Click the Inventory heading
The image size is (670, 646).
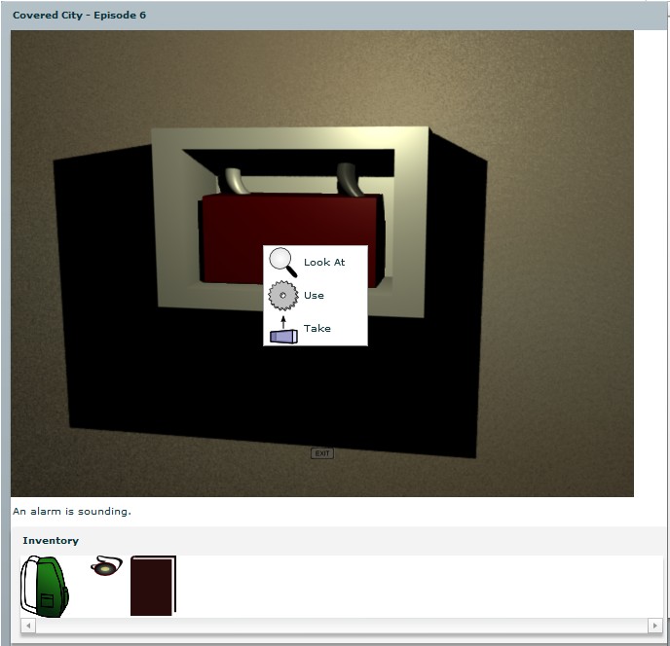[x=51, y=541]
